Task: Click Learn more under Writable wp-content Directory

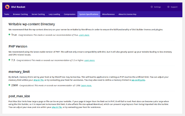Action: (84, 35)
